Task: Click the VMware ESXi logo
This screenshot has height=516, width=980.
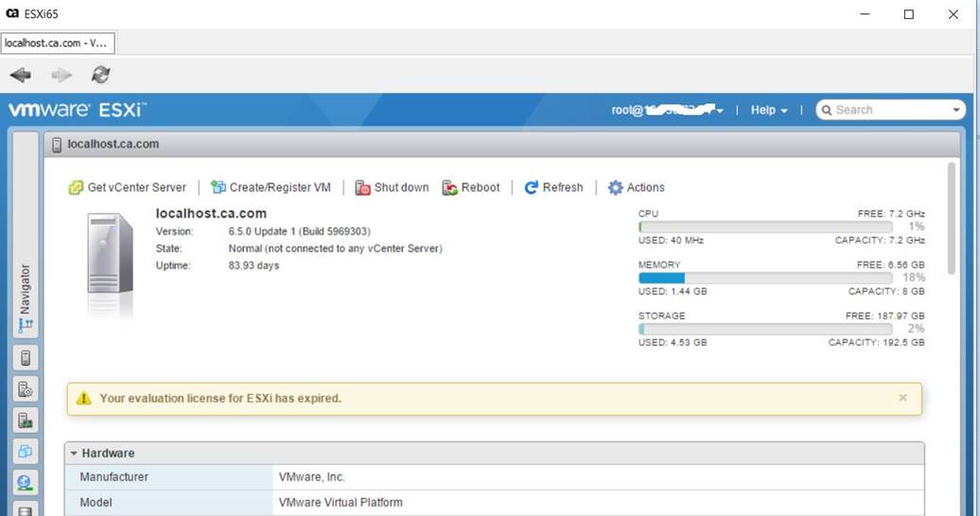Action: (x=78, y=110)
